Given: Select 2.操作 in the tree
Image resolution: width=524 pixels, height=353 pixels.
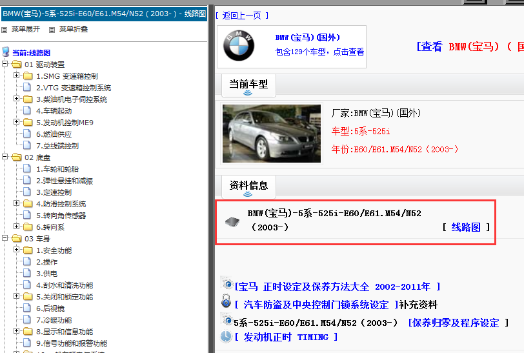Looking at the screenshot, I should point(46,262).
